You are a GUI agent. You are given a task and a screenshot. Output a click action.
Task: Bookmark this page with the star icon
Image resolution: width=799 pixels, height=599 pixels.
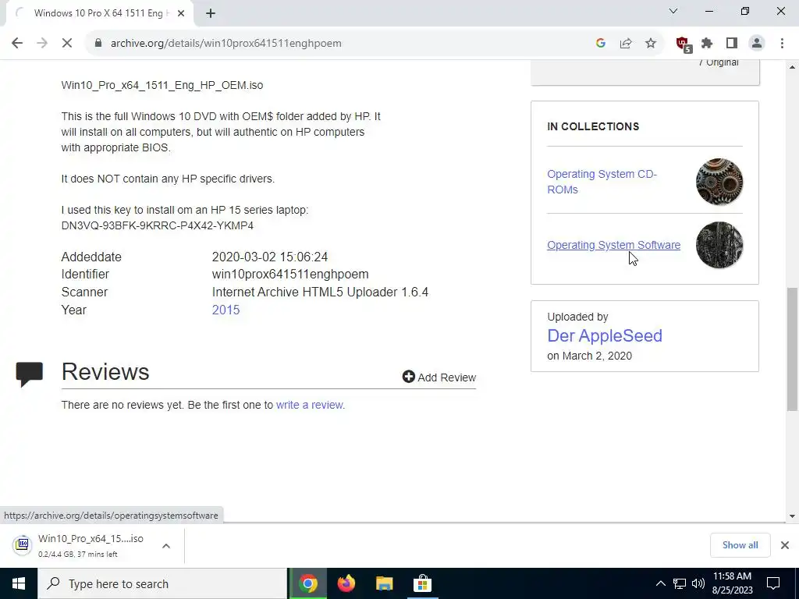(650, 44)
